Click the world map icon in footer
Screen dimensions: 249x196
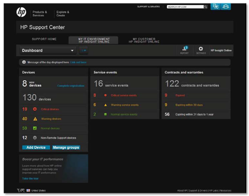click(21, 190)
